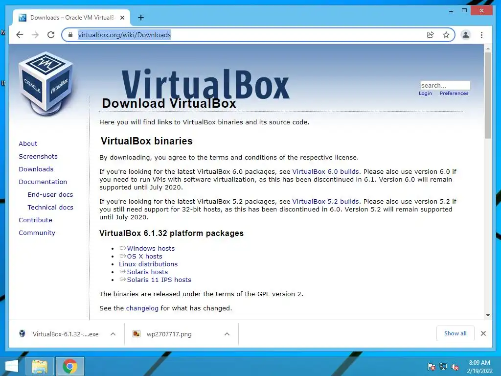This screenshot has height=376, width=501.
Task: Go to About in sidebar
Action: pyautogui.click(x=28, y=143)
